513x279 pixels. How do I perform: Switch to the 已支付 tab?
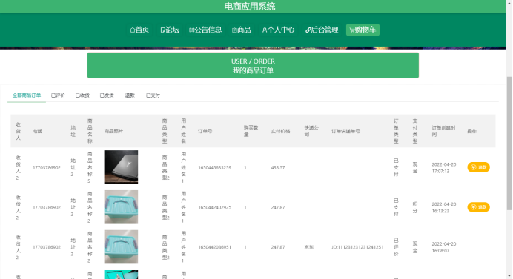tap(153, 95)
